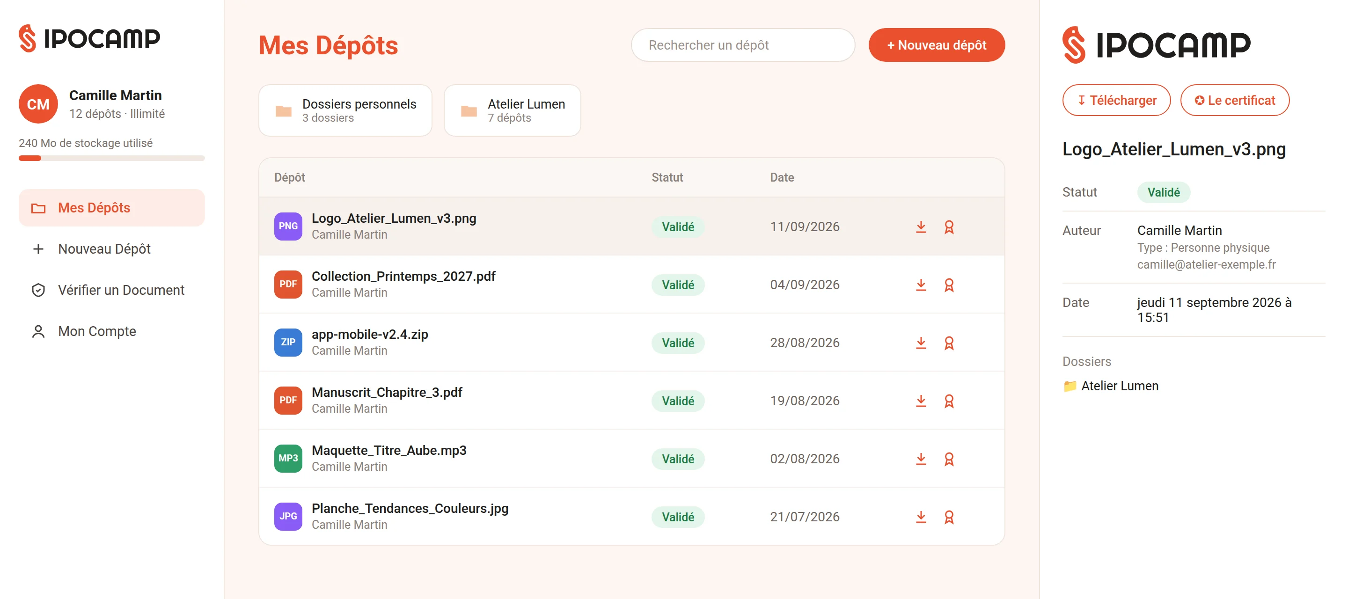Viewport: 1348px width, 599px height.
Task: Download Collection_Printemps_2027.pdf using row icon
Action: coord(921,285)
